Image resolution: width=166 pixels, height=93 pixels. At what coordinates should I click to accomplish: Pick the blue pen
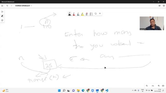pyautogui.click(x=78, y=14)
